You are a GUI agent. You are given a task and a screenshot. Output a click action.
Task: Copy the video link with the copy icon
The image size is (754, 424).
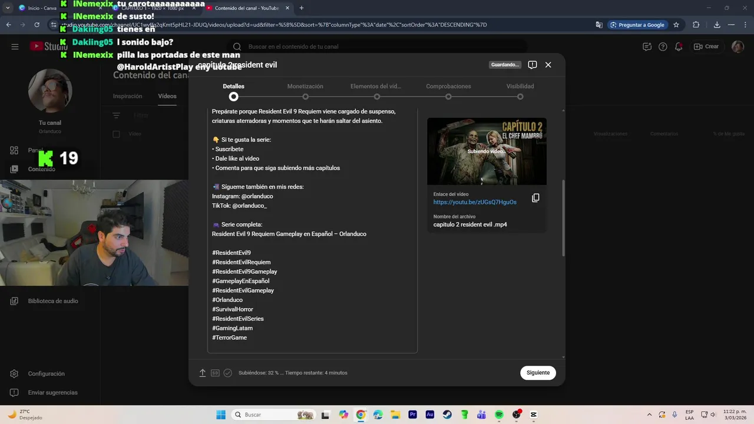(535, 198)
